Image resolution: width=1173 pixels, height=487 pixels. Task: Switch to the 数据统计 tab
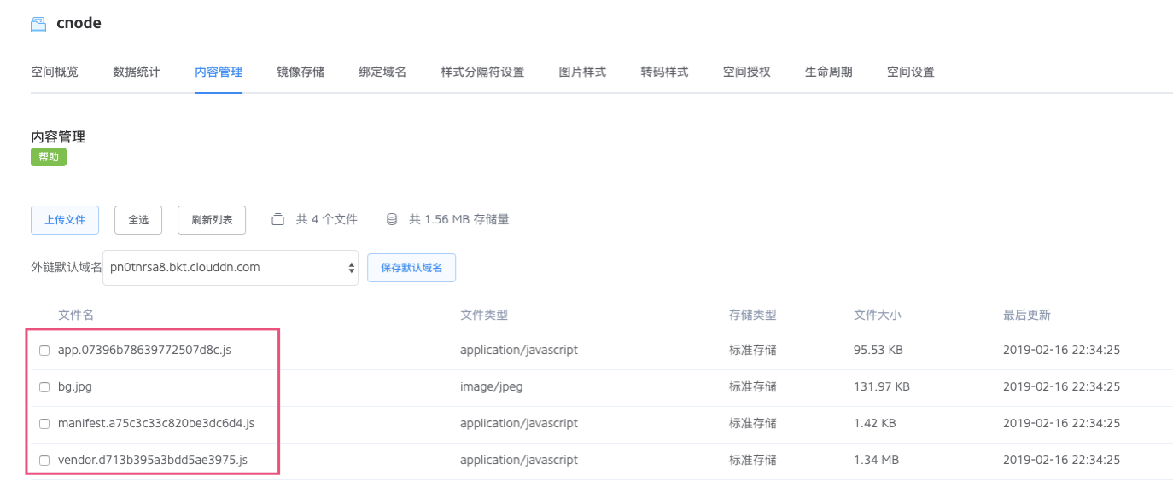pyautogui.click(x=137, y=72)
